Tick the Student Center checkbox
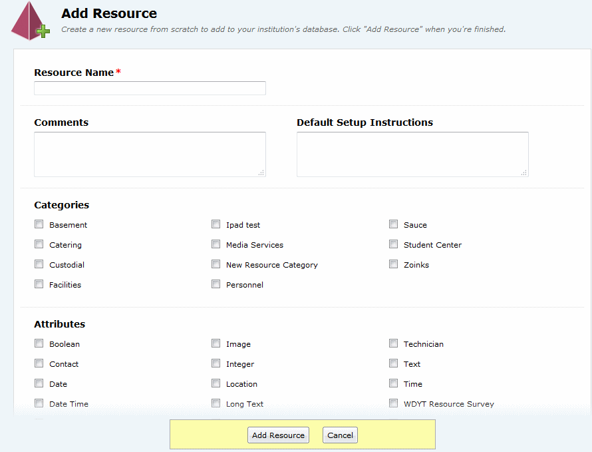The width and height of the screenshot is (592, 452). pyautogui.click(x=394, y=244)
